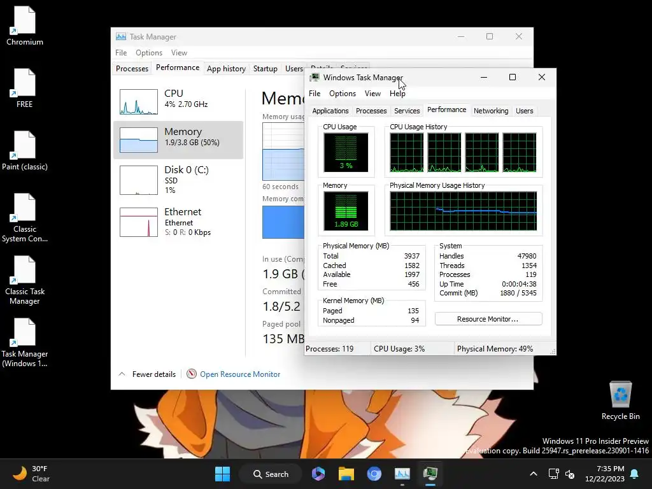Select the App history tab
652x489 pixels.
tap(226, 69)
